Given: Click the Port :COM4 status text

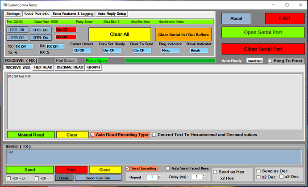Looking at the screenshot, I should coord(15,22).
